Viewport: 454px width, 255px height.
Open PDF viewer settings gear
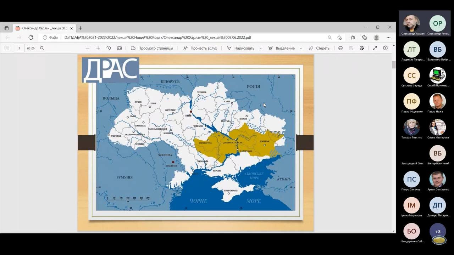(x=385, y=48)
